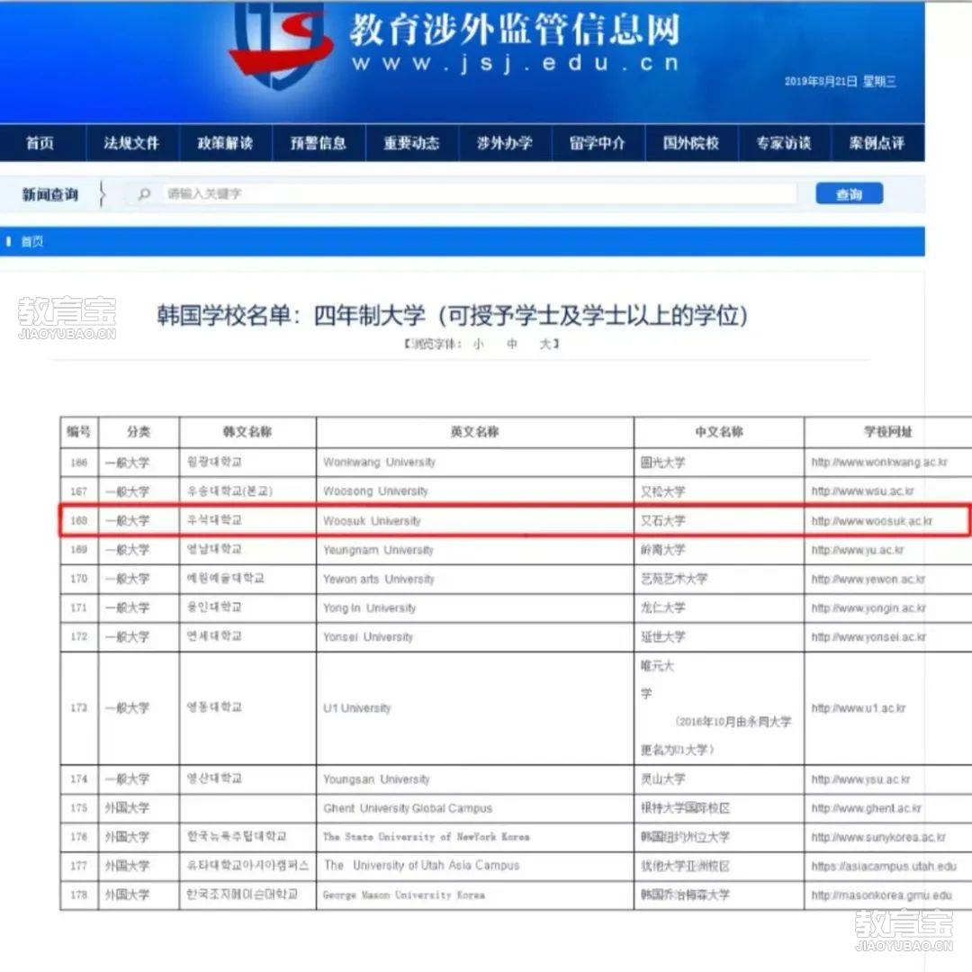Viewport: 972px width, 972px height.
Task: Open the www.ysu.ac.kr school link
Action: (860, 779)
